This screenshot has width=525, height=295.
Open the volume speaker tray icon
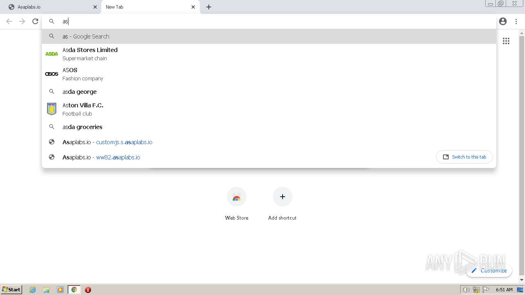(x=466, y=290)
